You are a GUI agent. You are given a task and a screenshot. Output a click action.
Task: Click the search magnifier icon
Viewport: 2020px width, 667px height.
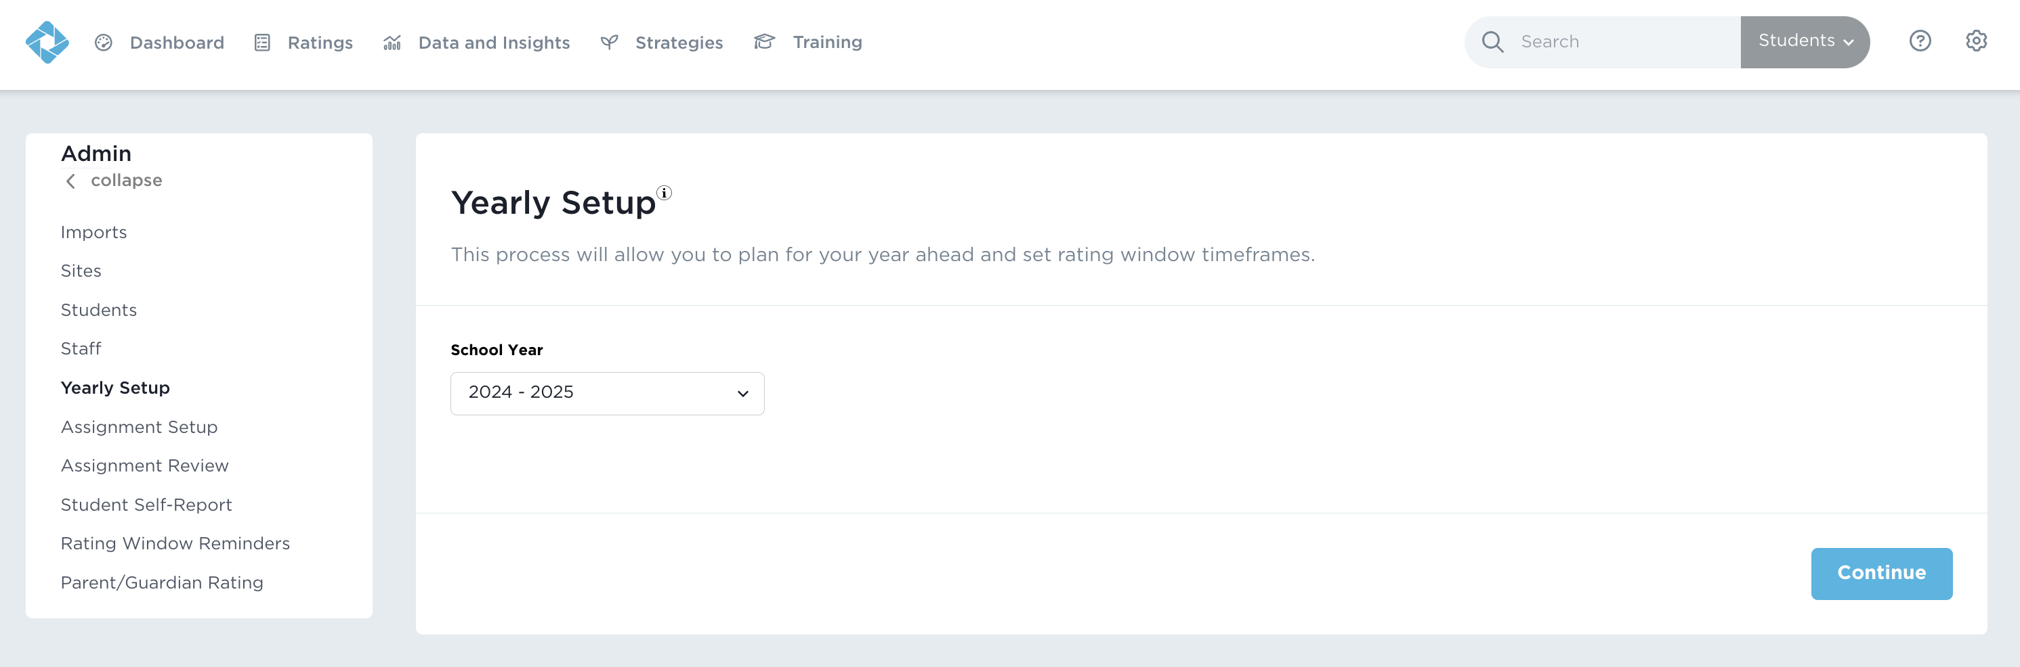(x=1492, y=42)
